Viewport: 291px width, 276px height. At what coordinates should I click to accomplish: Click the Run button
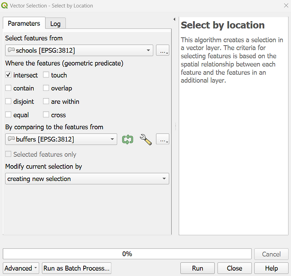point(197,268)
